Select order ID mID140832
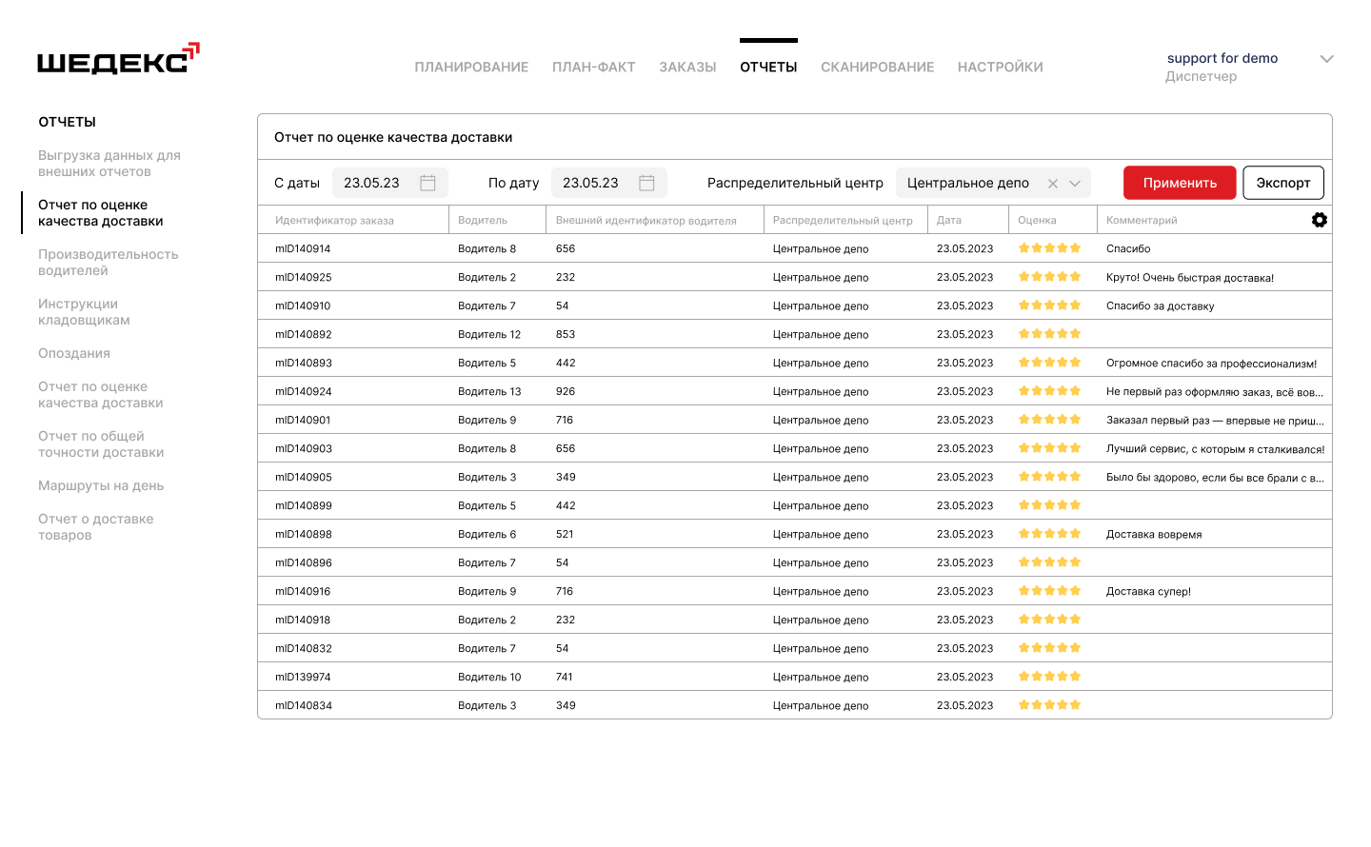 [304, 648]
